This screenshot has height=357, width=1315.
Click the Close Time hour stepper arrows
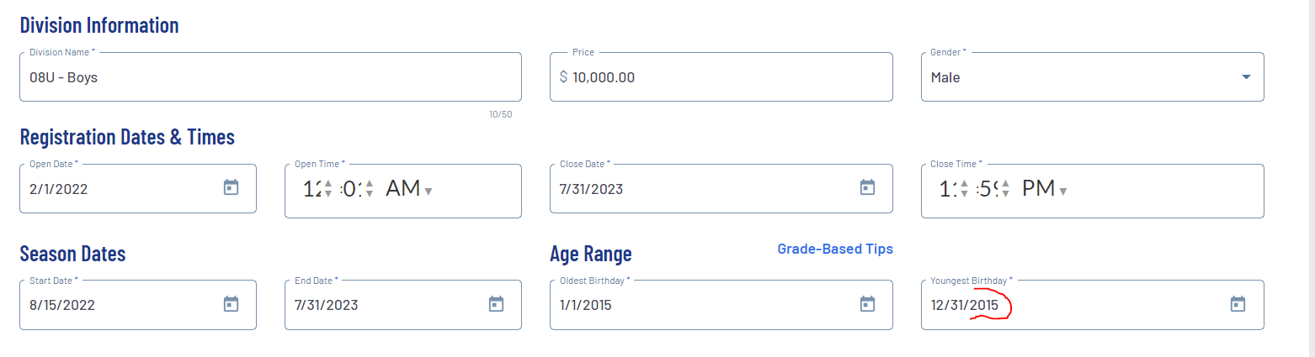(965, 189)
